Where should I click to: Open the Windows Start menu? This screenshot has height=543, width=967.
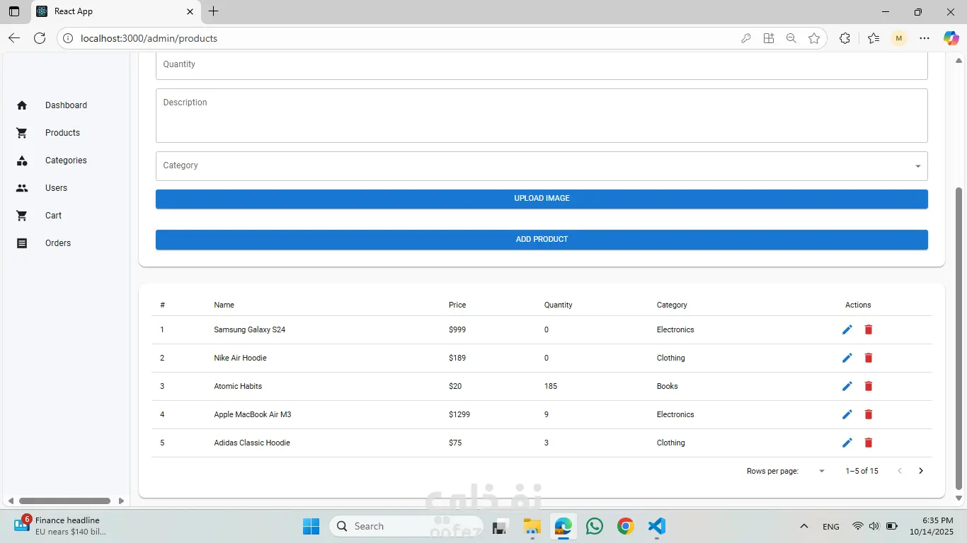pos(311,526)
